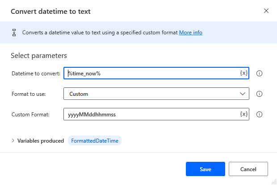Expand the Variables produced section
Image resolution: width=277 pixels, height=185 pixels.
[13, 141]
